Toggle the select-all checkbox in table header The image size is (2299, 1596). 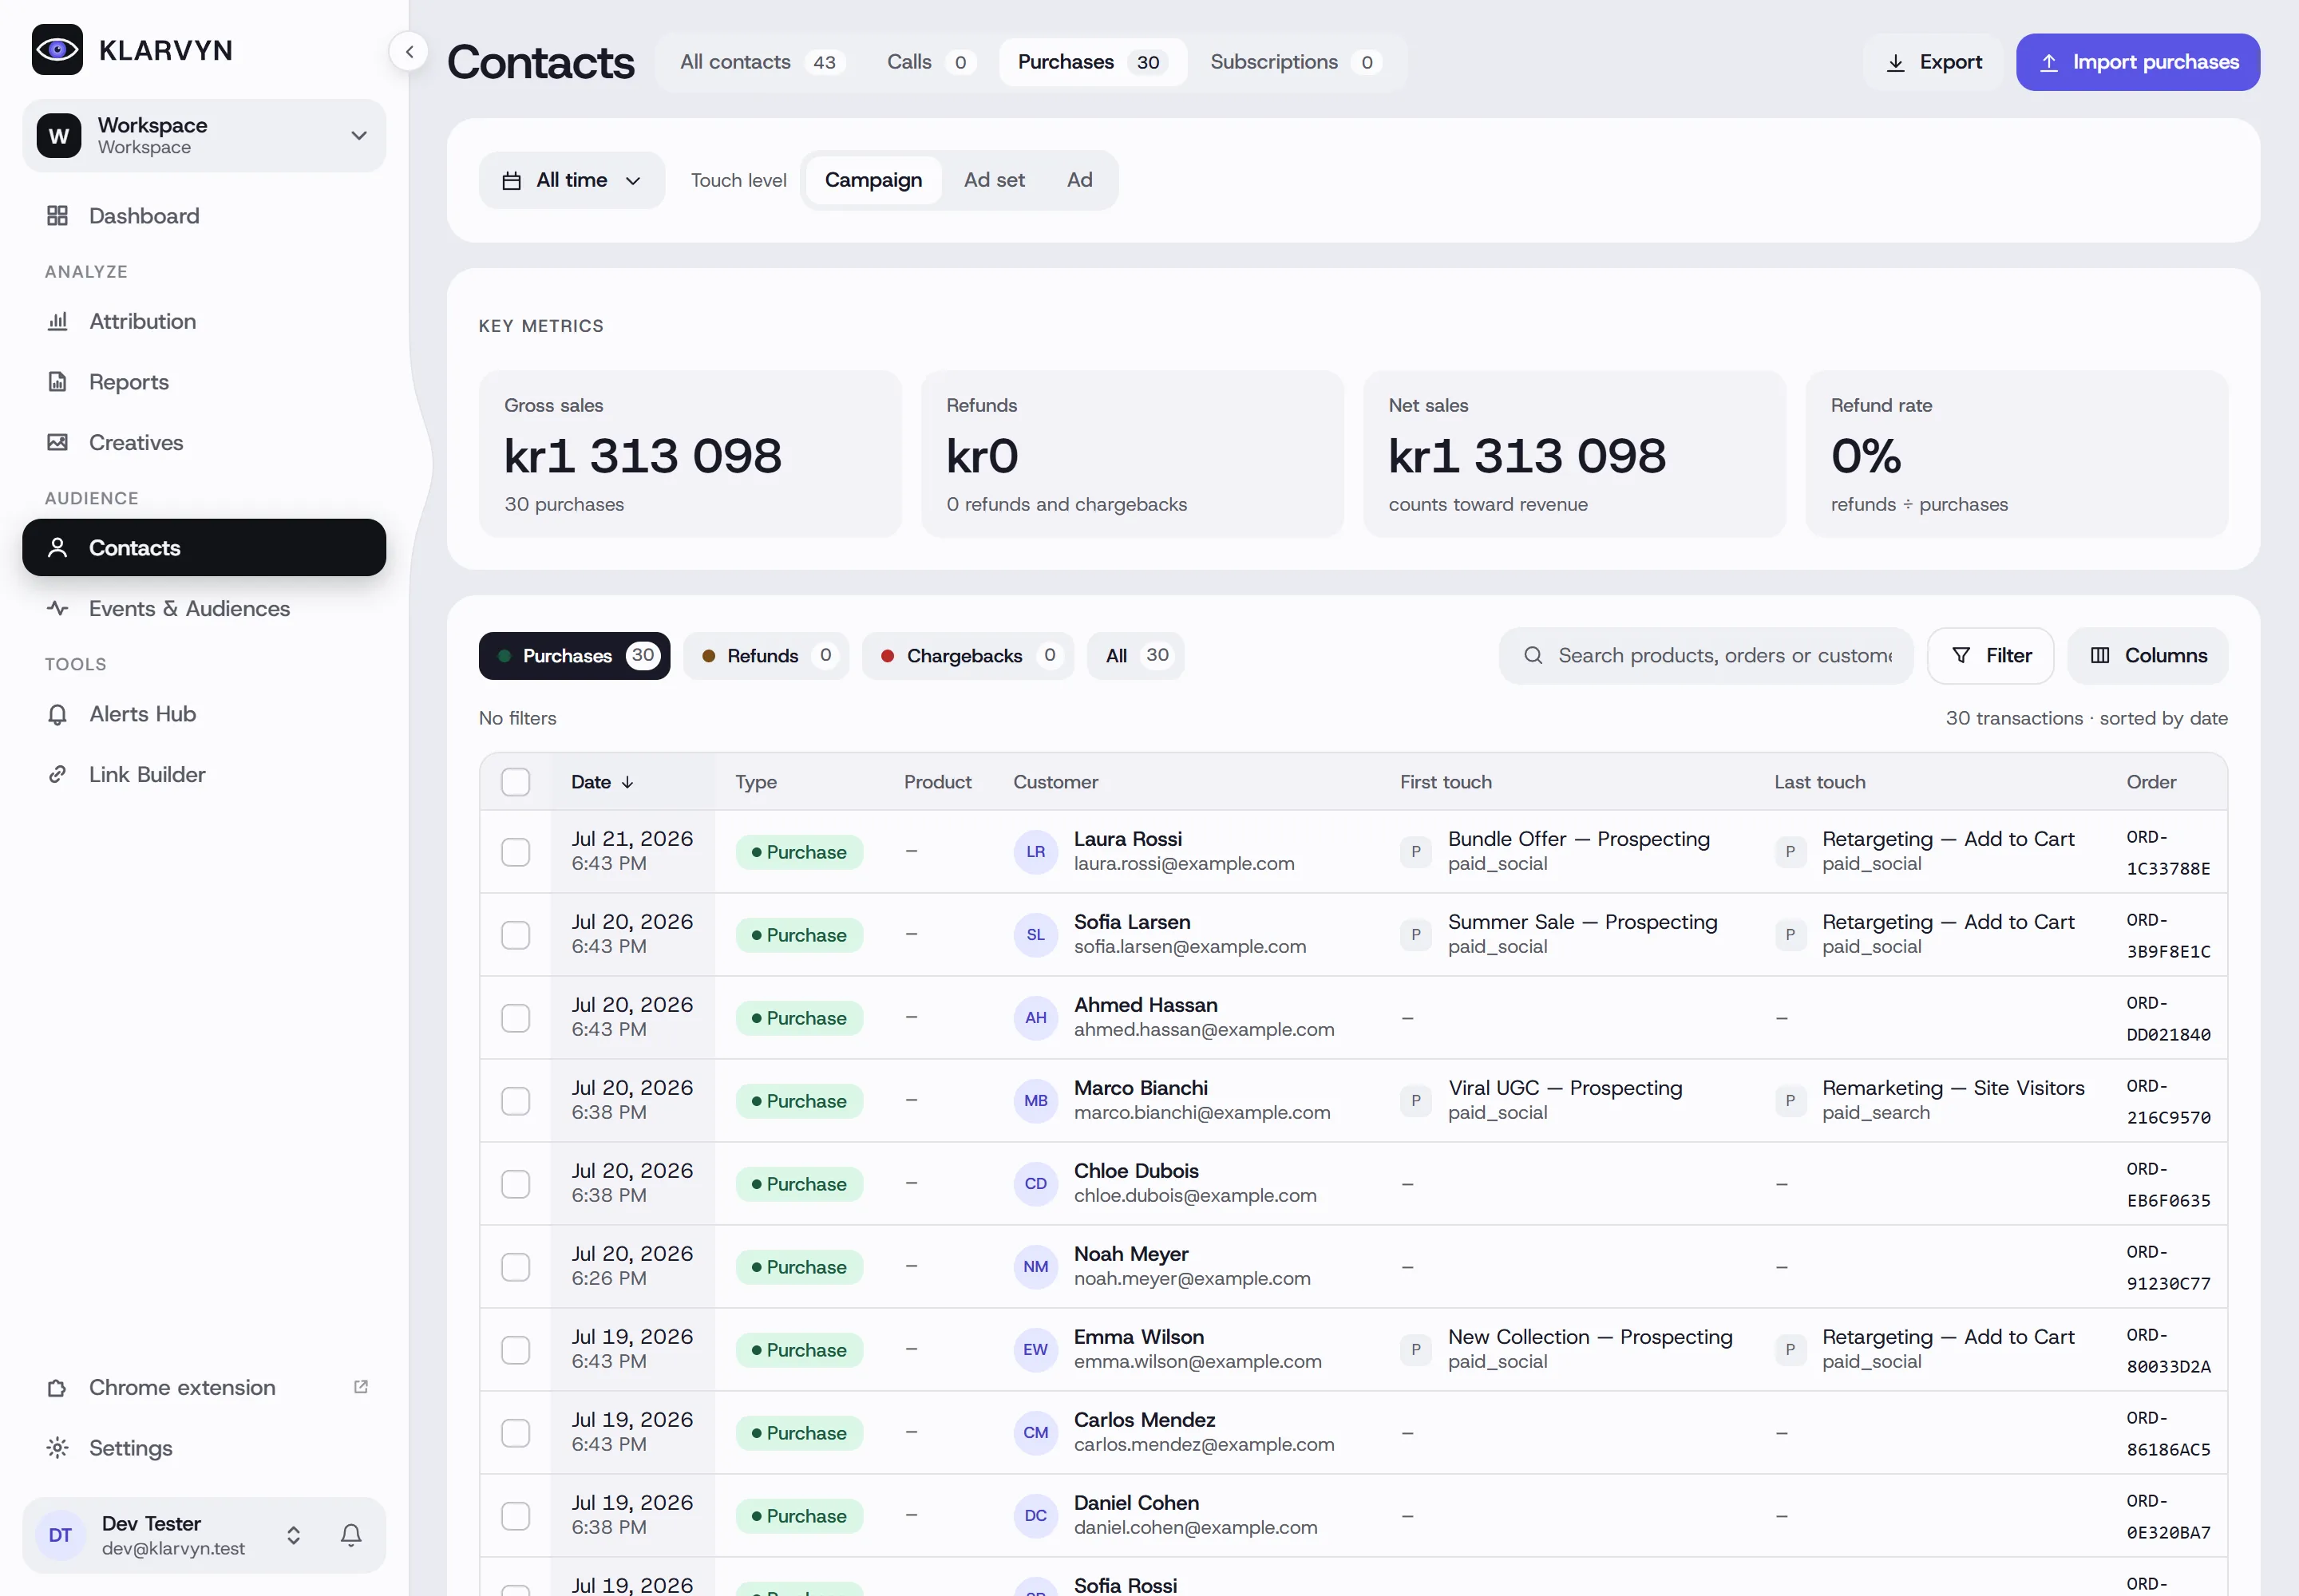[x=515, y=782]
